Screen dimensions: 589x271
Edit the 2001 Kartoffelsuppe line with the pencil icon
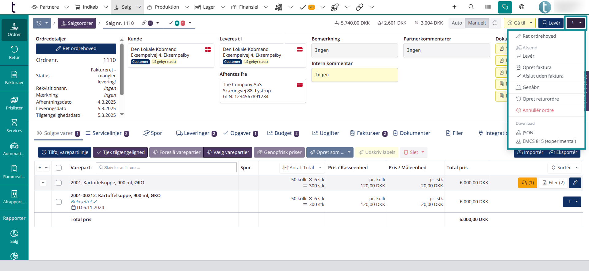pyautogui.click(x=575, y=183)
